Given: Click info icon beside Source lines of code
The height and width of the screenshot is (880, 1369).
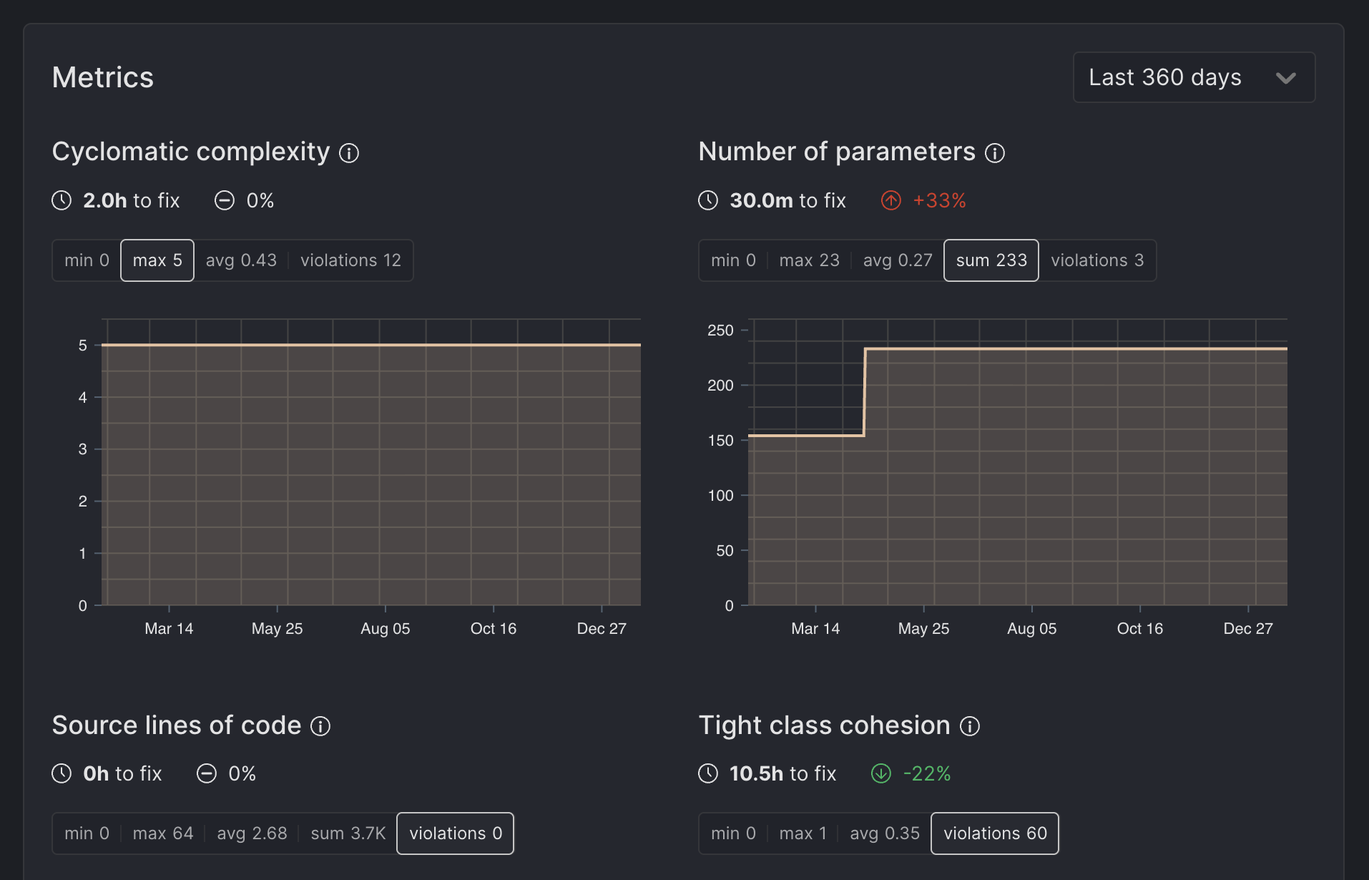Looking at the screenshot, I should pos(320,727).
